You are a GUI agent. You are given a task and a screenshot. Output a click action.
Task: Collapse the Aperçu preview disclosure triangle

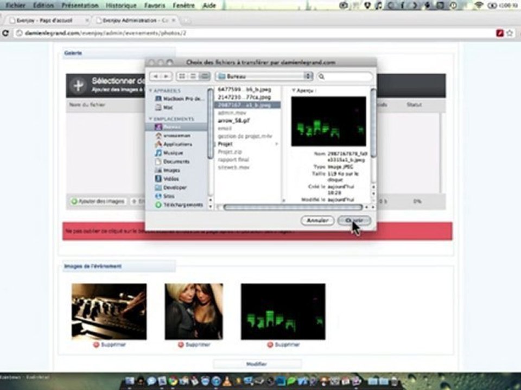point(294,90)
